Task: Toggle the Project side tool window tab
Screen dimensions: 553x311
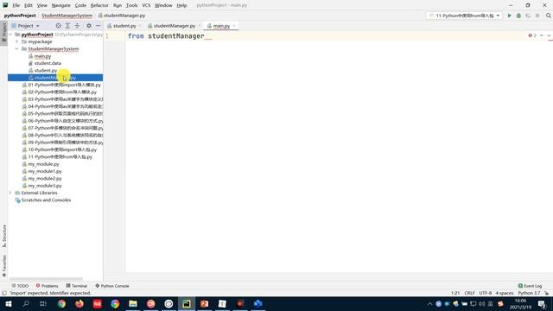Action: (x=3, y=32)
